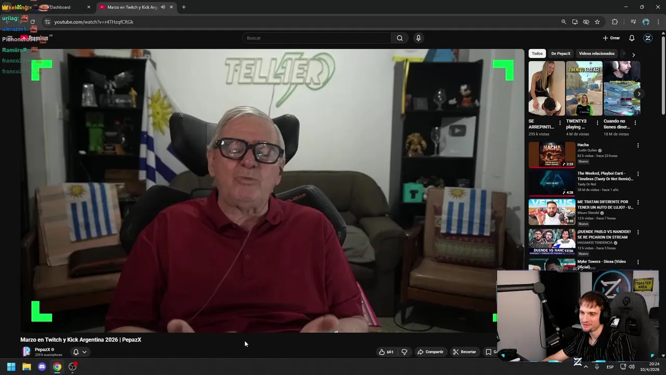666x375 pixels.
Task: Open 'ME TRATAN DIFERENTE POR TENER' video
Action: click(605, 204)
